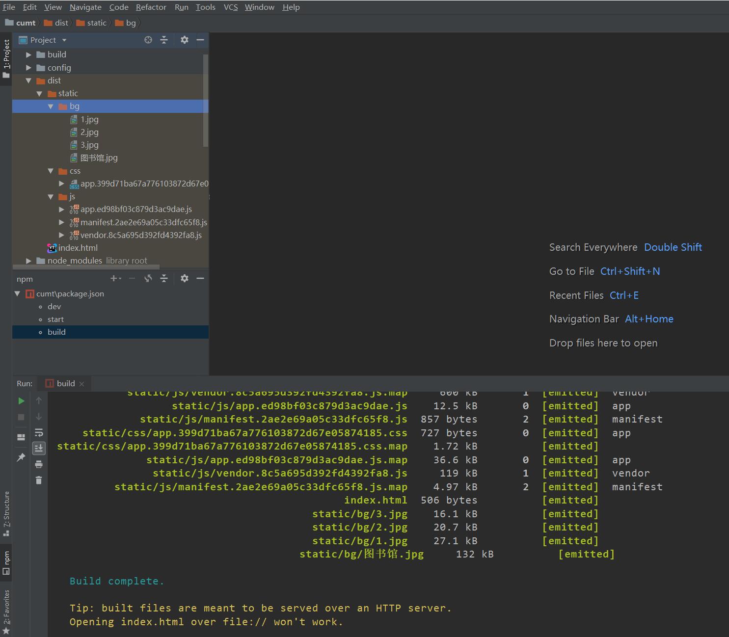Open the Navigate menu
729x637 pixels.
(85, 7)
